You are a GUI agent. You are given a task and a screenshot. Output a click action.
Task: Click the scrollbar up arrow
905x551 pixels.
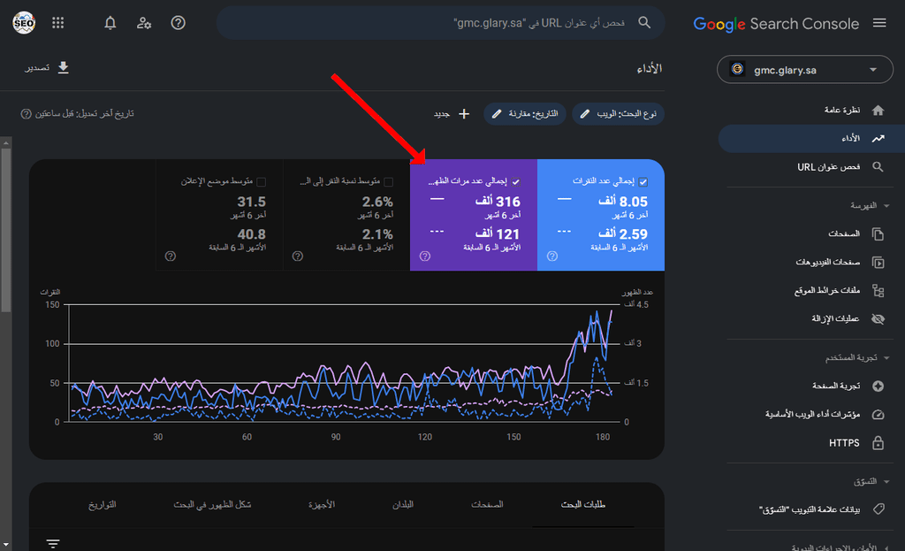tap(6, 142)
